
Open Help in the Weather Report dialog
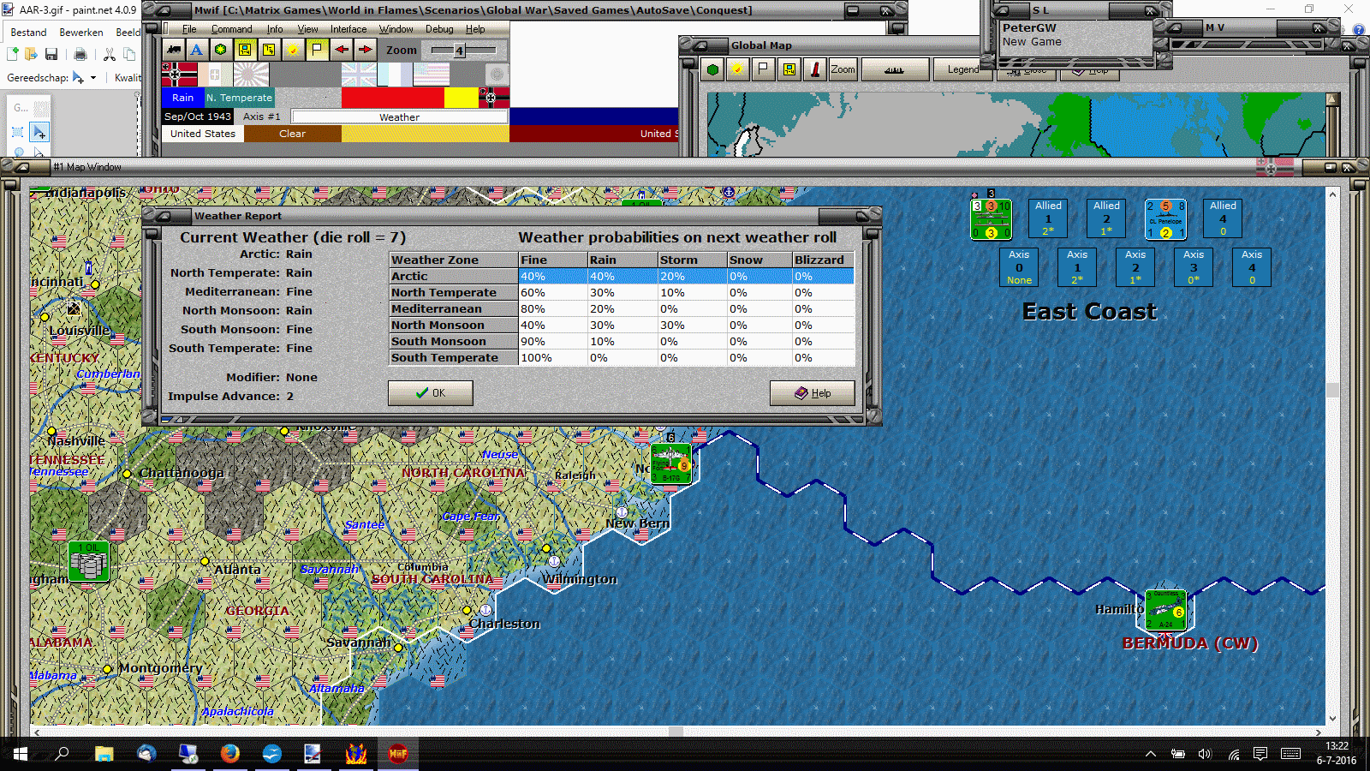[812, 393]
